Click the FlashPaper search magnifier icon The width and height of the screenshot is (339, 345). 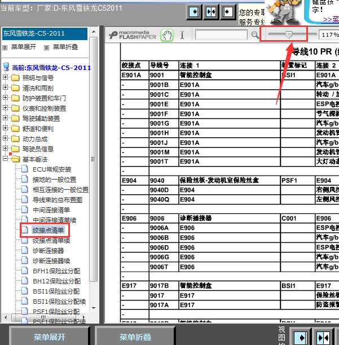click(x=255, y=35)
